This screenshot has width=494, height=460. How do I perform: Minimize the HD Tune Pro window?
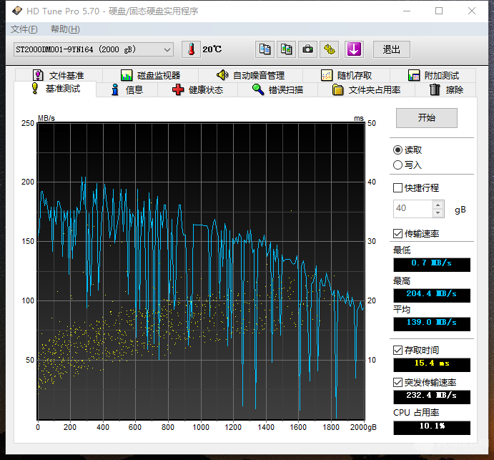point(407,11)
